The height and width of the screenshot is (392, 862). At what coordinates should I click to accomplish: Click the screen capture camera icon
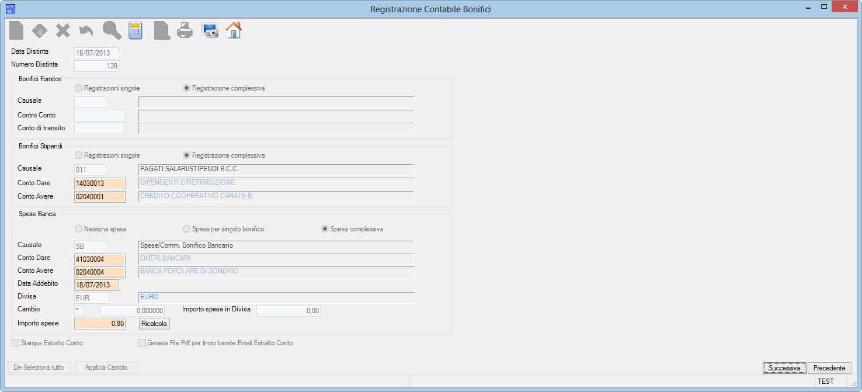pos(210,30)
